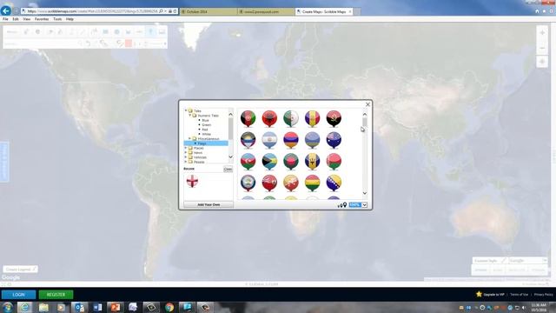This screenshot has height=313, width=556.
Task: Choose the Antigua and Barbuda flag marker
Action: click(x=248, y=140)
